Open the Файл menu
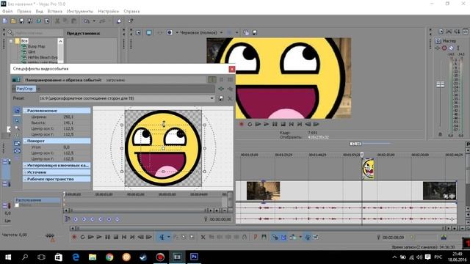 [x=7, y=12]
